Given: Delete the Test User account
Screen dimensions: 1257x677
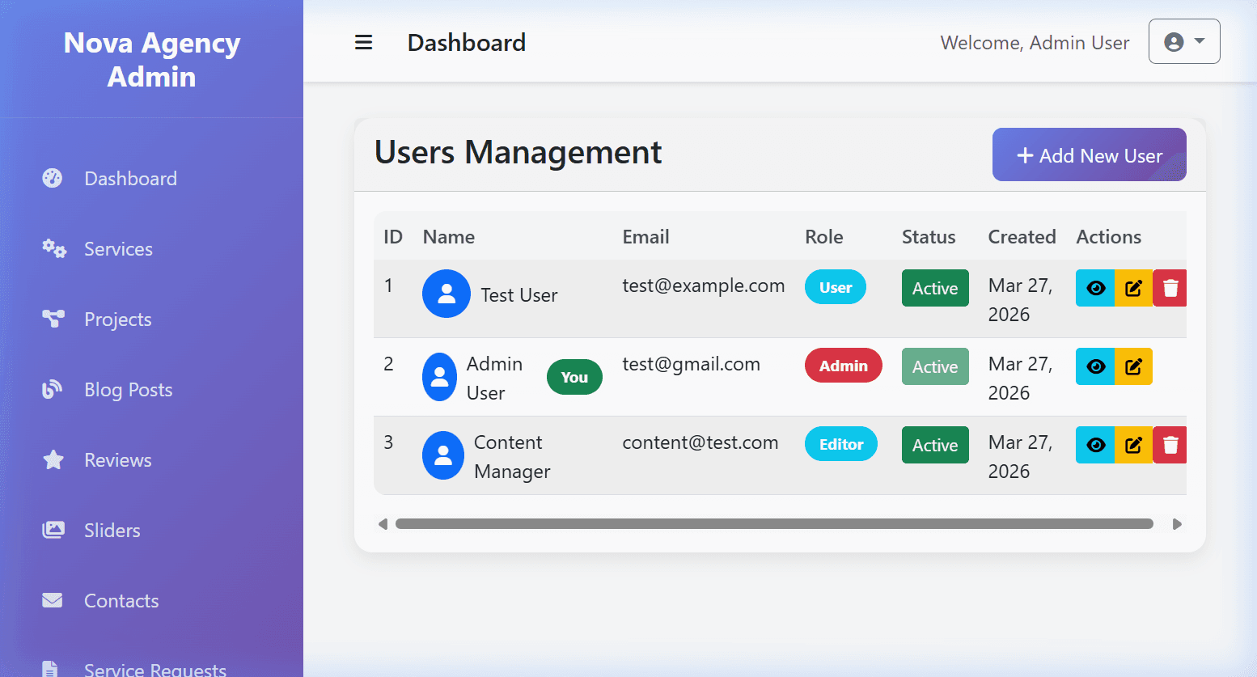Looking at the screenshot, I should [1170, 288].
